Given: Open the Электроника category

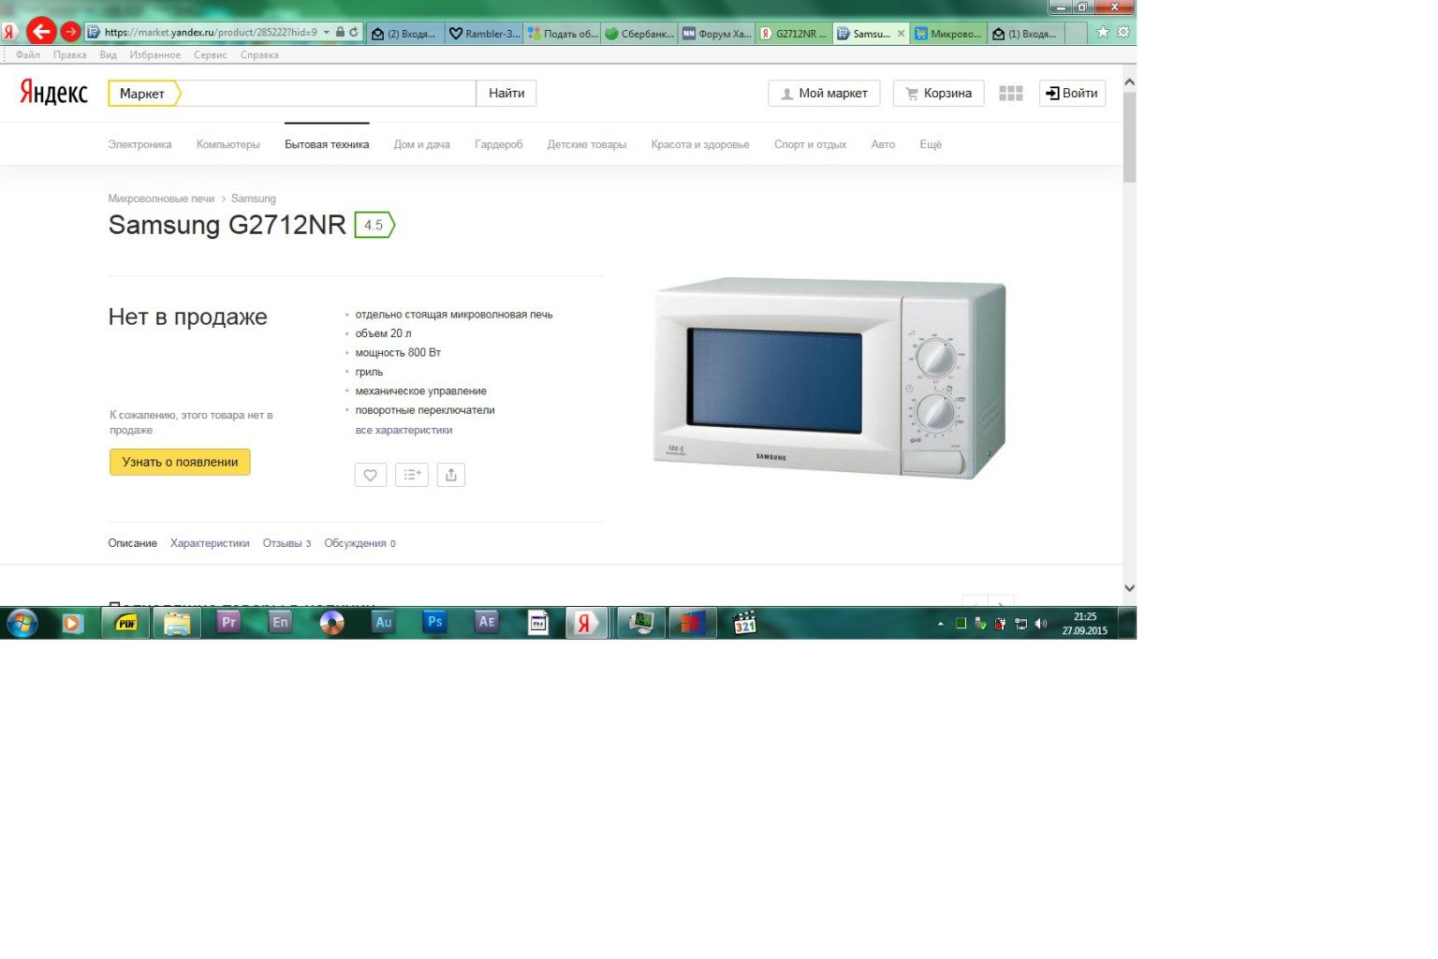Looking at the screenshot, I should tap(139, 145).
